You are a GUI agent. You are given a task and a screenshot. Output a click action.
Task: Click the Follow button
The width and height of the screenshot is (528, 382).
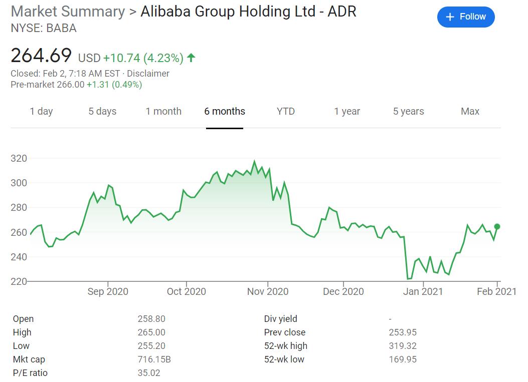[466, 17]
